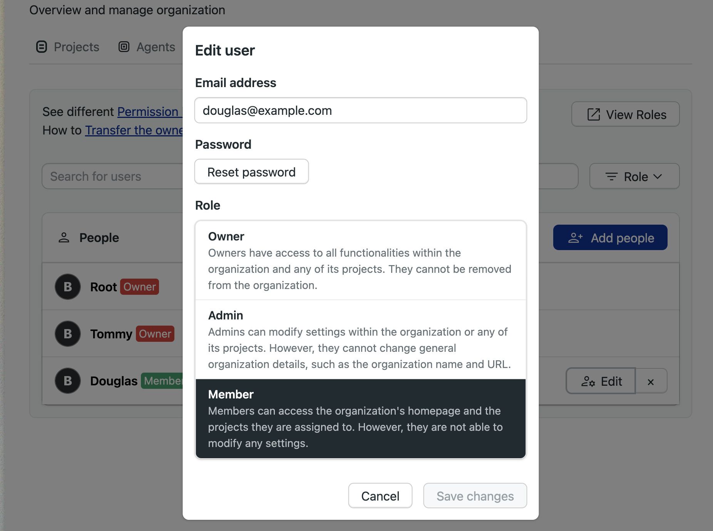This screenshot has height=531, width=713.
Task: Focus the Email address field
Action: pos(361,111)
